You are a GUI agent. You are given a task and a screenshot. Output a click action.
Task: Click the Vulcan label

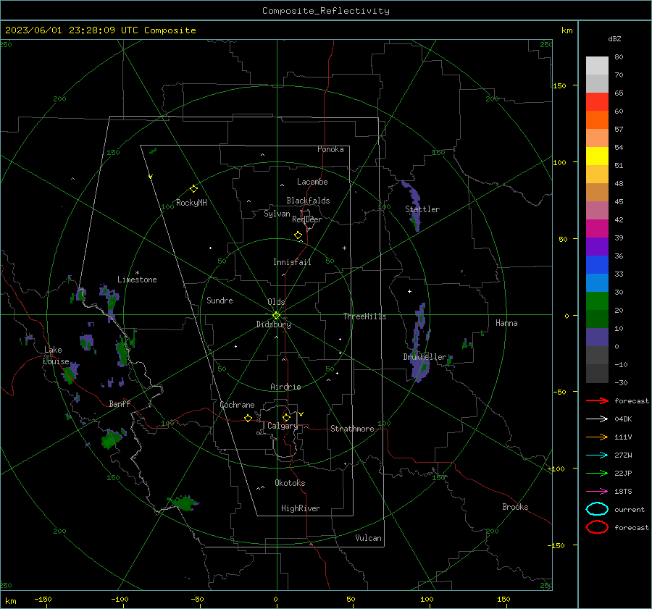pyautogui.click(x=368, y=538)
